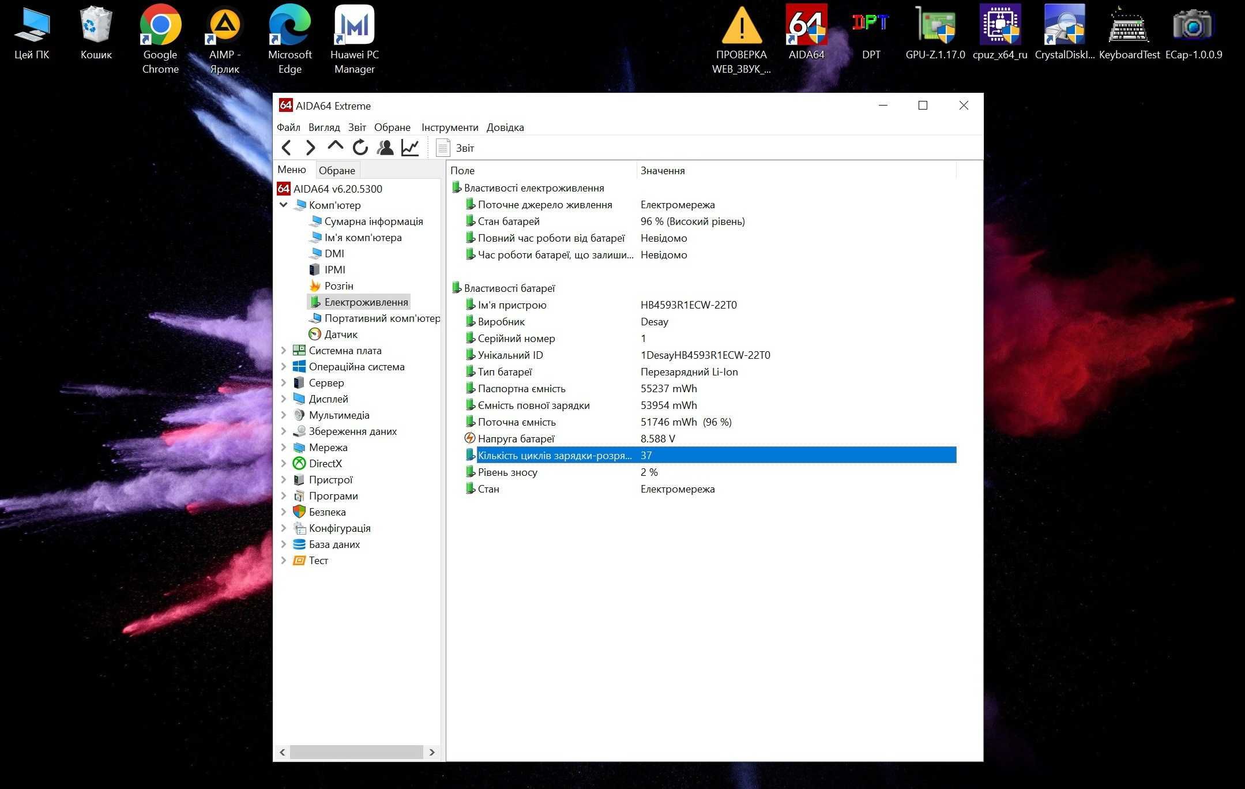Drag the horizontal scrollbar at bottom
This screenshot has width=1245, height=789.
[x=359, y=751]
